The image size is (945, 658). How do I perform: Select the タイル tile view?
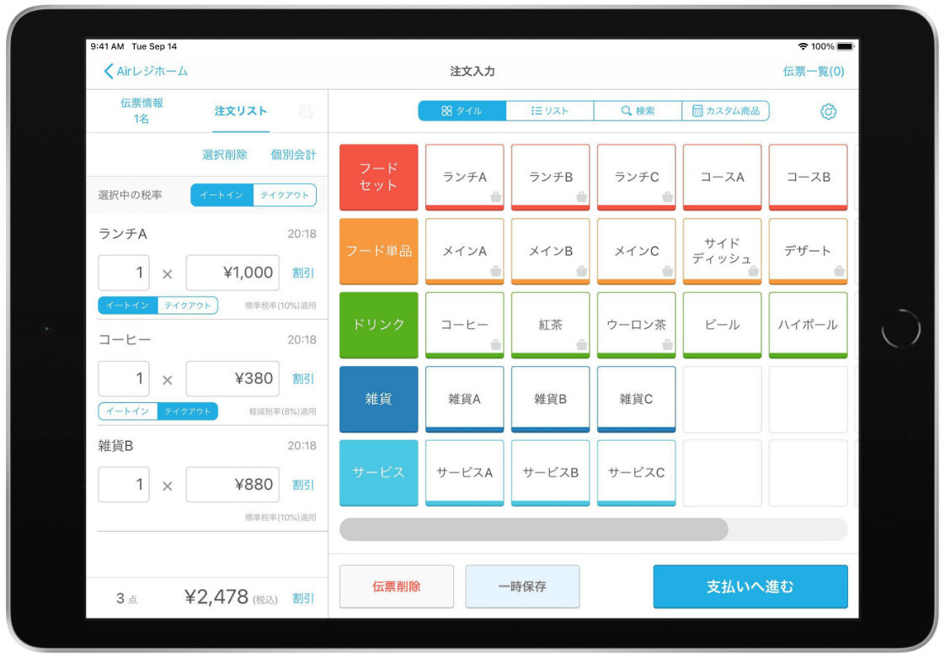point(462,110)
